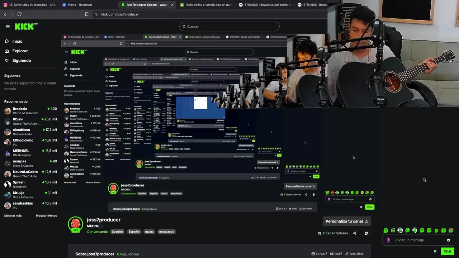Viewport: 459px width, 258px height.
Task: Open the hamburger menu beside Kick logo
Action: coord(8,27)
